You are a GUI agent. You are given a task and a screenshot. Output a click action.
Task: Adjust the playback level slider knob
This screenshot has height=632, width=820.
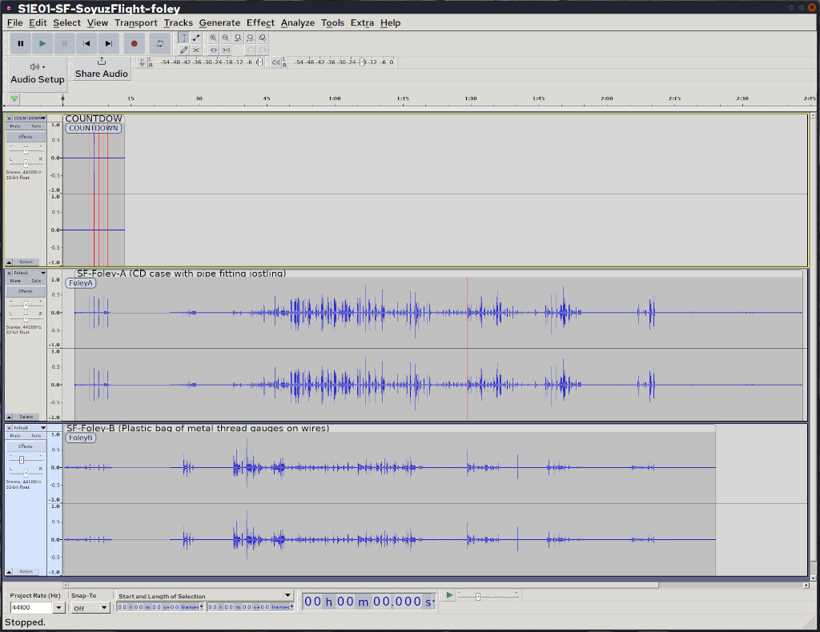(362, 62)
